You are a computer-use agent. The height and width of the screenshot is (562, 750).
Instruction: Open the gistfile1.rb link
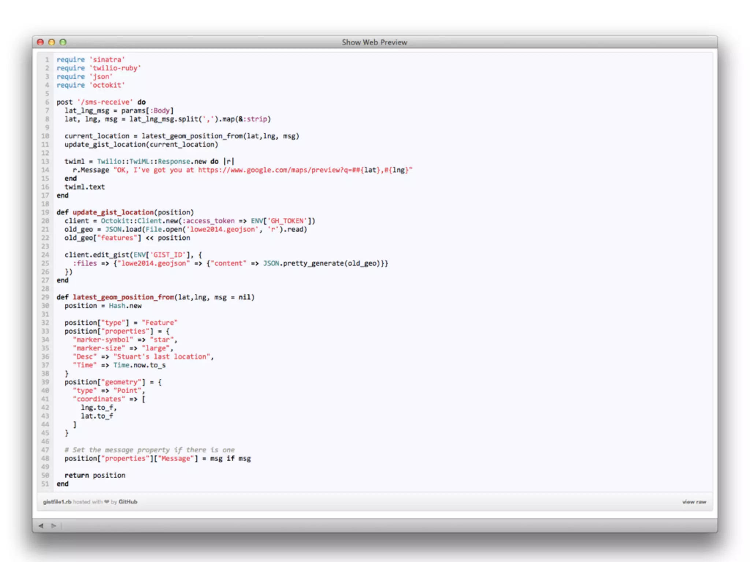pyautogui.click(x=57, y=502)
